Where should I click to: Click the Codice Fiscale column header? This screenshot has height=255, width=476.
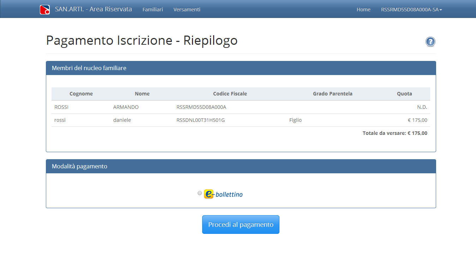pyautogui.click(x=230, y=94)
